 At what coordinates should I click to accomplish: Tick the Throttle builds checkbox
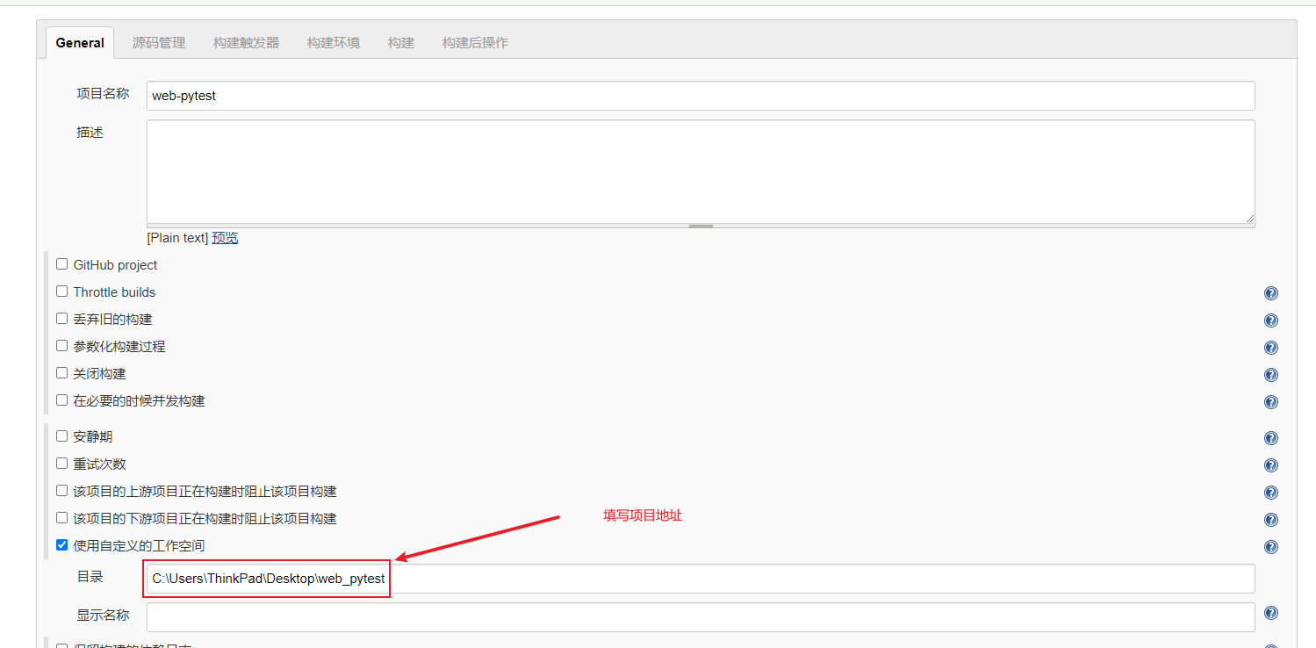tap(61, 291)
